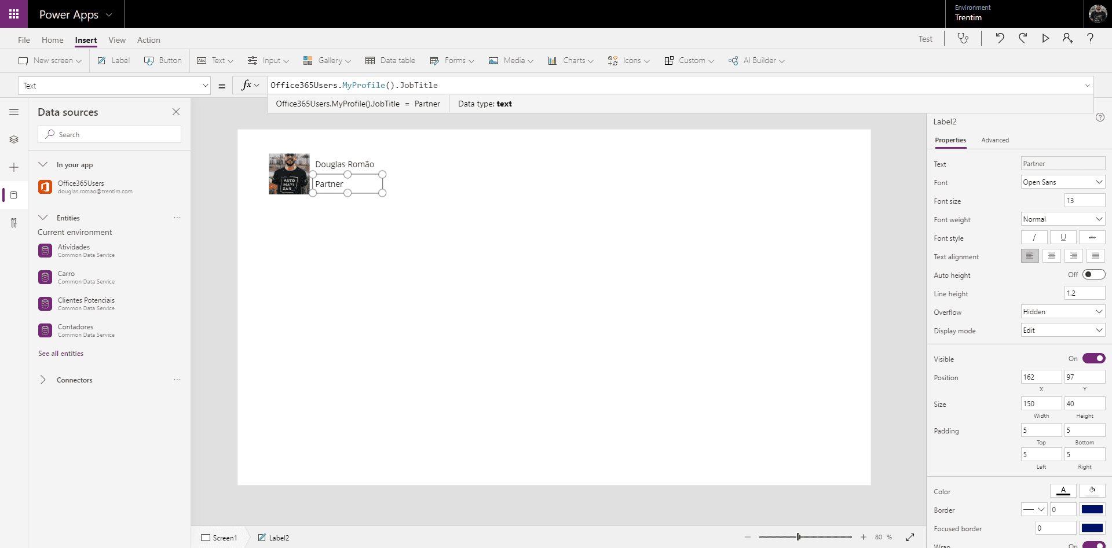Screen dimensions: 1112x548
Task: Run the App checker stethoscope icon
Action: [x=963, y=38]
